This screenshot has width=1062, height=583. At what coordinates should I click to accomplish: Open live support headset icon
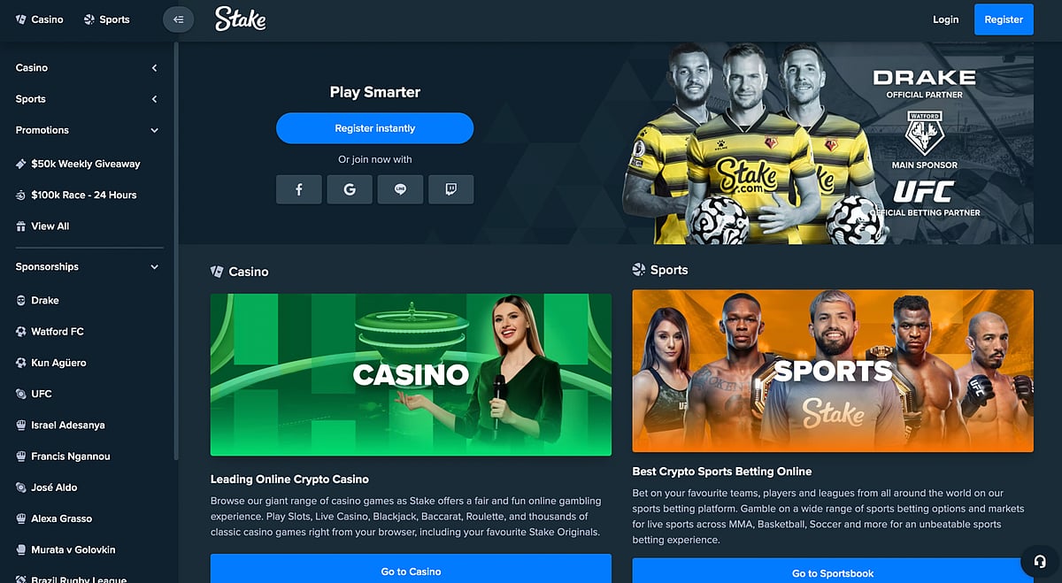click(1039, 561)
